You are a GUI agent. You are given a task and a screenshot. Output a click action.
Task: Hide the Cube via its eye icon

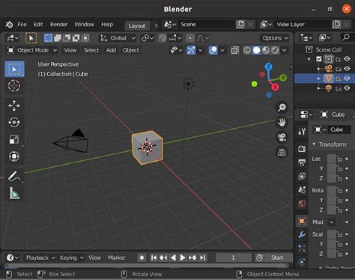[347, 78]
